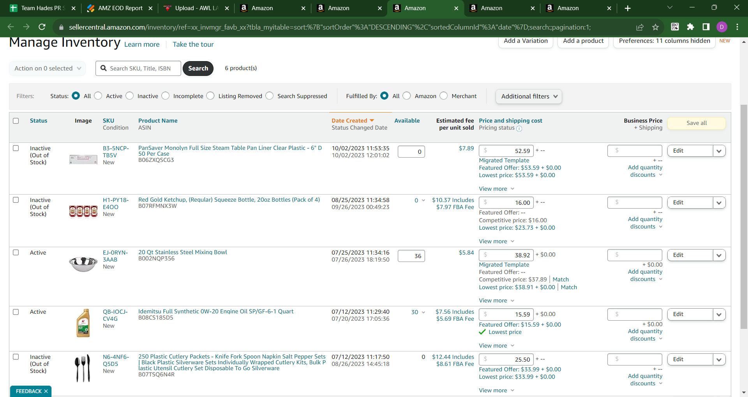
Task: Click the price field showing 52.59
Action: pos(506,151)
